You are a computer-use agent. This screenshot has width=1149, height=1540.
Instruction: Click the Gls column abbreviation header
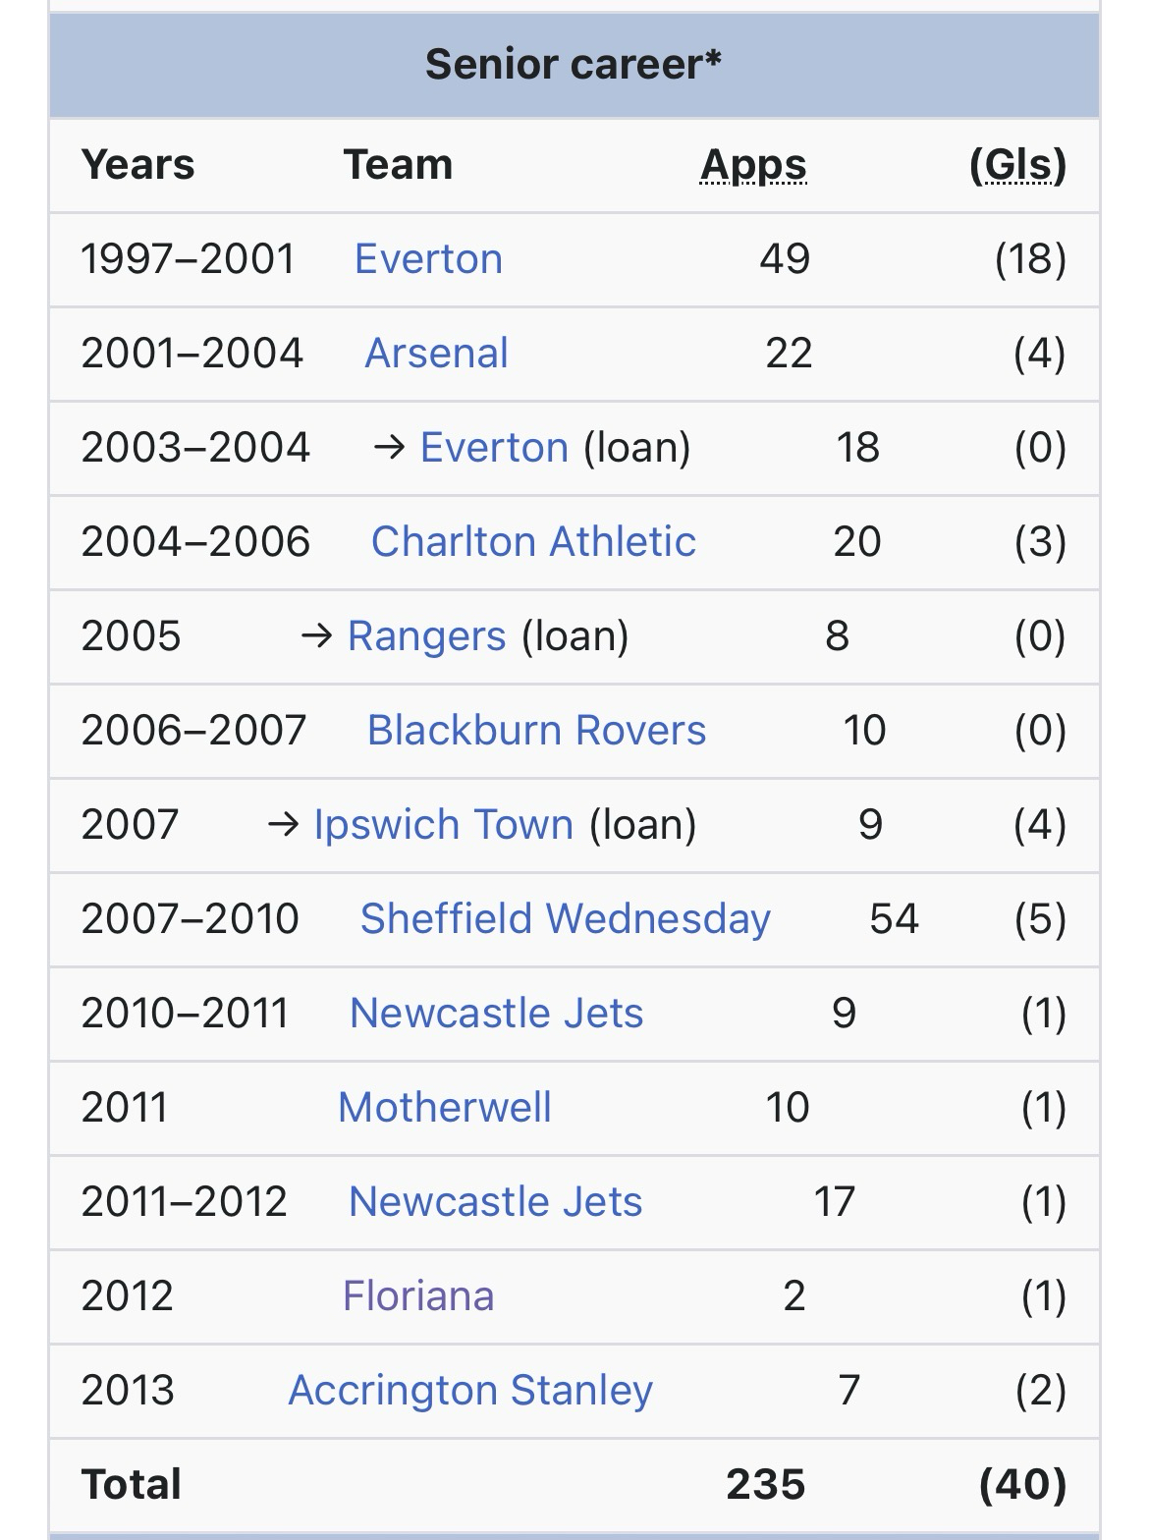point(1017,165)
